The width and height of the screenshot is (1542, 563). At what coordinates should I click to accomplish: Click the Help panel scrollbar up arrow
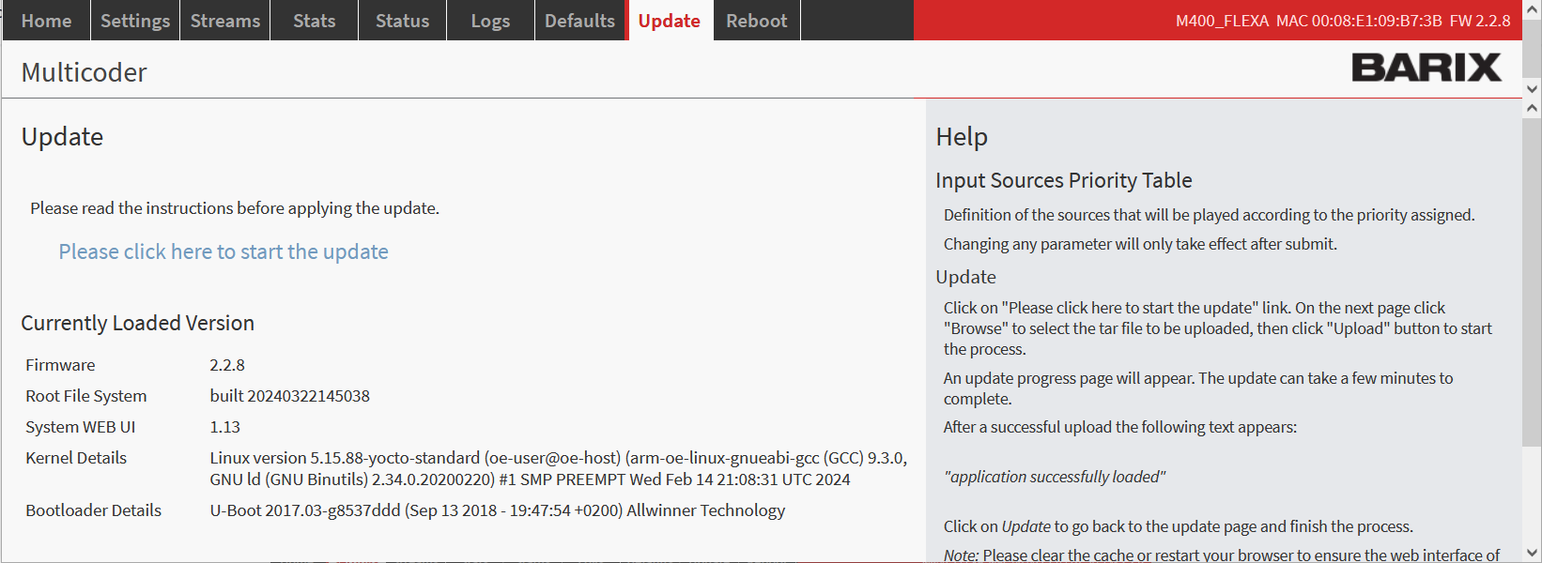pyautogui.click(x=1532, y=109)
